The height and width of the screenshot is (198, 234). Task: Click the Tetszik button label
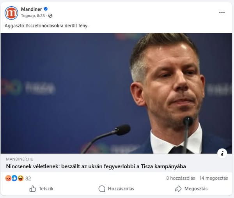(x=46, y=189)
